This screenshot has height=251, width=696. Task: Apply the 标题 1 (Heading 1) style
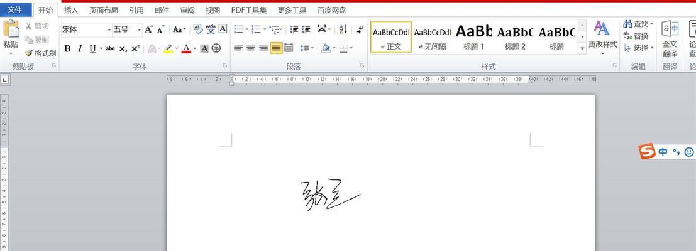tap(473, 37)
